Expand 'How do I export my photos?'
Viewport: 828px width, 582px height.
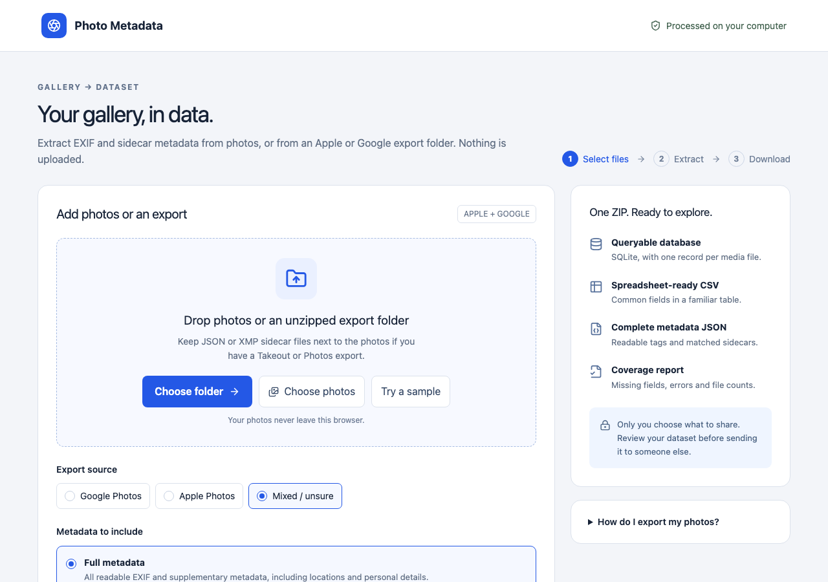[681, 522]
